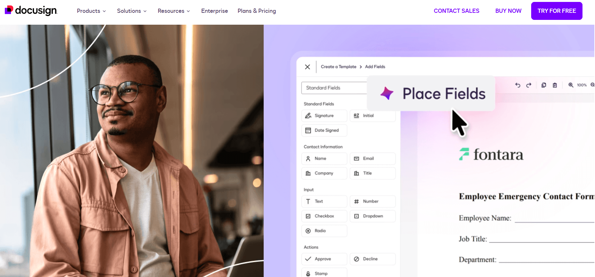Click the 100% zoom level

(582, 85)
